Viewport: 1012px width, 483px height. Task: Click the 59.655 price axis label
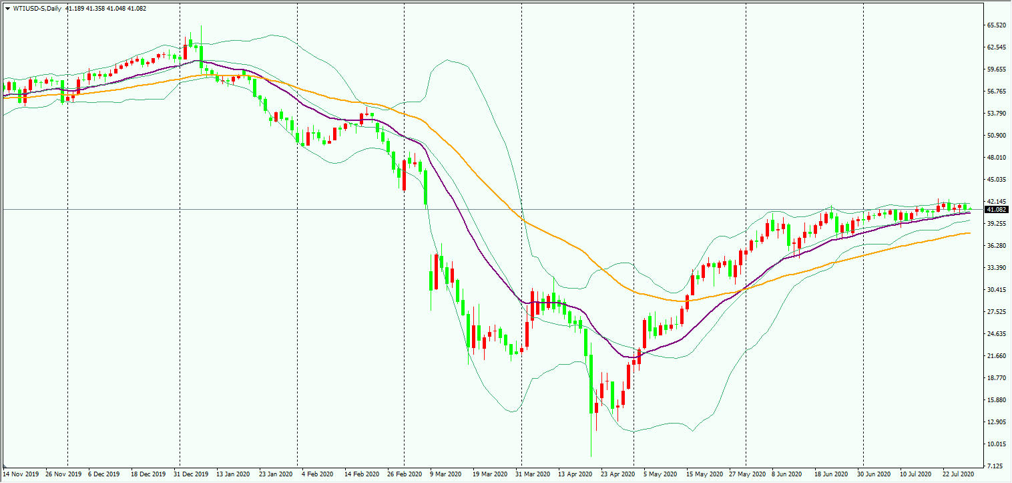[996, 69]
